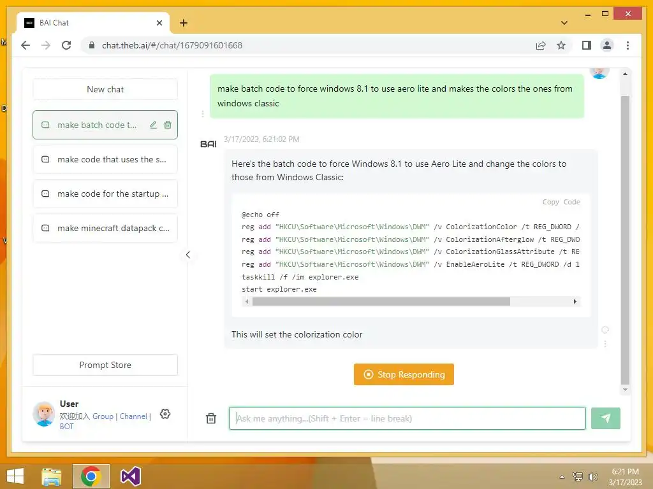Close the BAI Chat tab
The height and width of the screenshot is (489, 653).
point(159,23)
